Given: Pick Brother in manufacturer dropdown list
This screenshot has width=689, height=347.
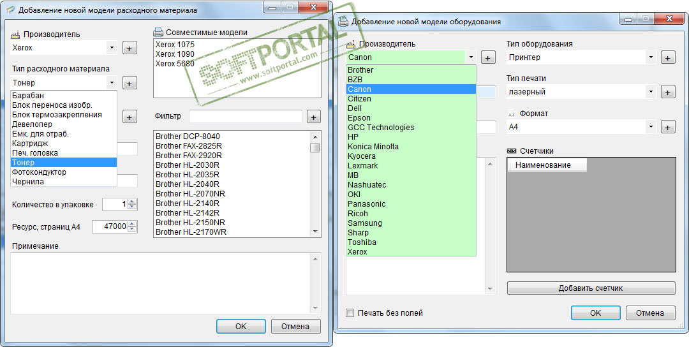Looking at the screenshot, I should (x=411, y=70).
